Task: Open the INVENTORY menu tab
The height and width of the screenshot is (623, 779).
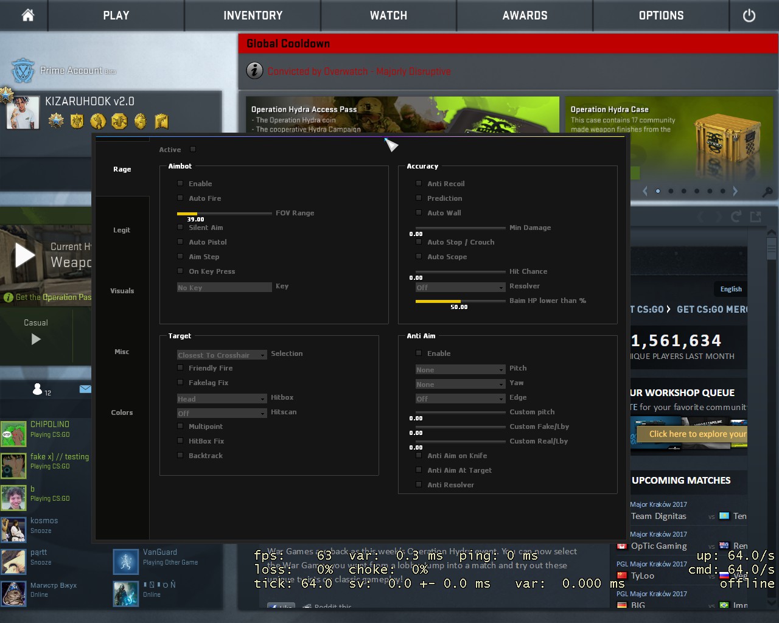Action: [253, 16]
